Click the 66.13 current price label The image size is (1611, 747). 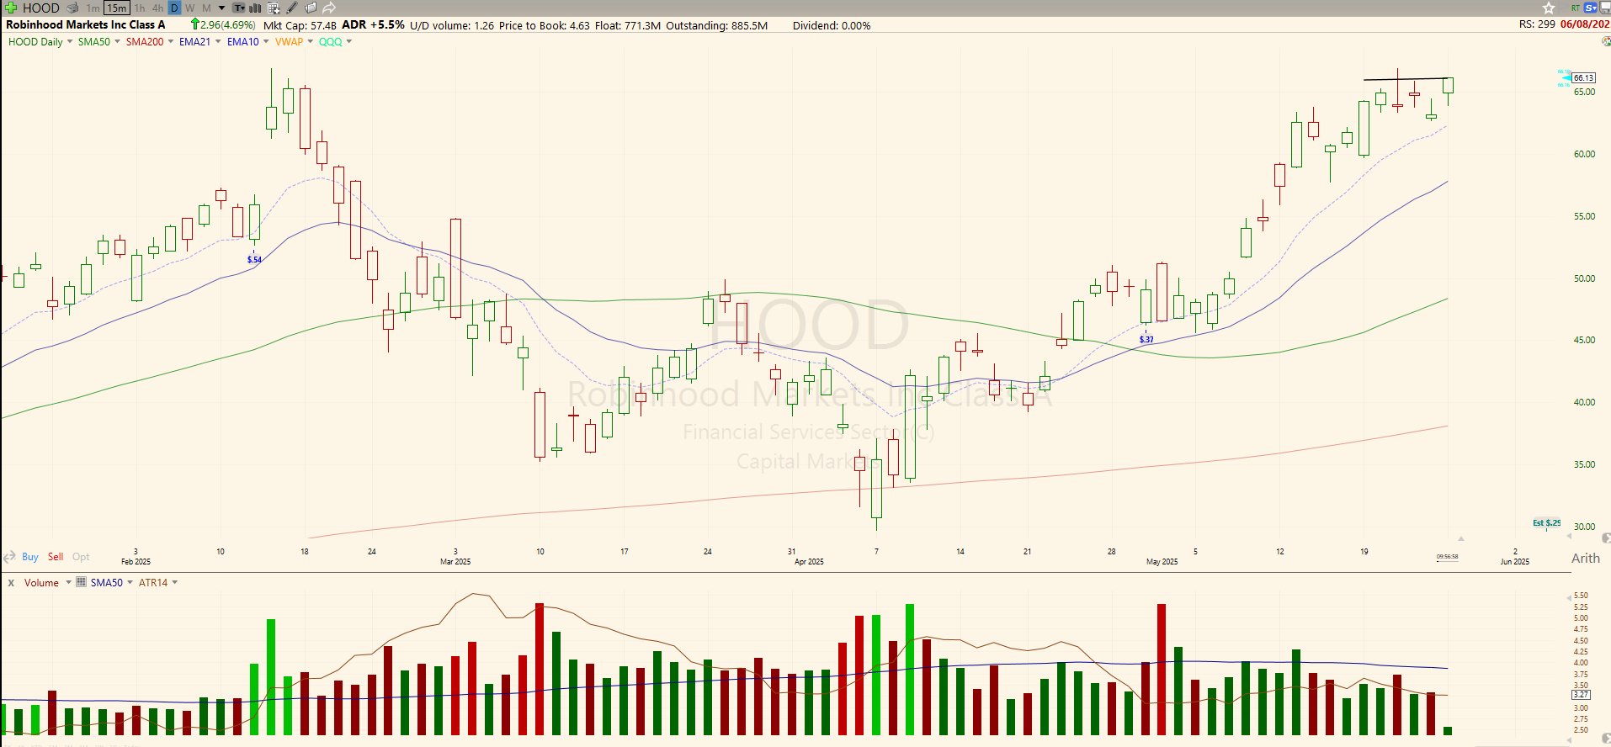click(x=1584, y=77)
